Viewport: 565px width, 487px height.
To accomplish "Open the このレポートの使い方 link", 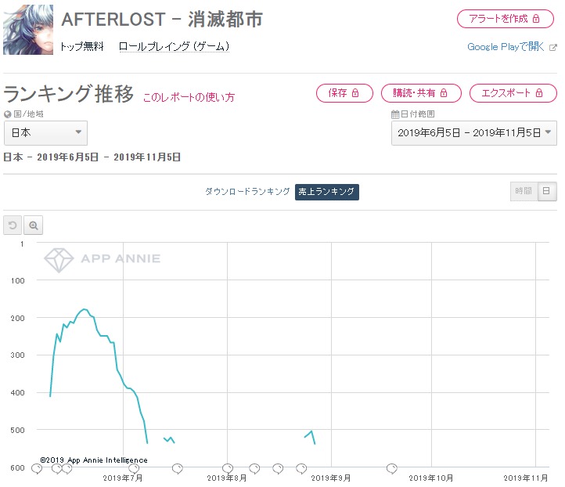I will (189, 97).
